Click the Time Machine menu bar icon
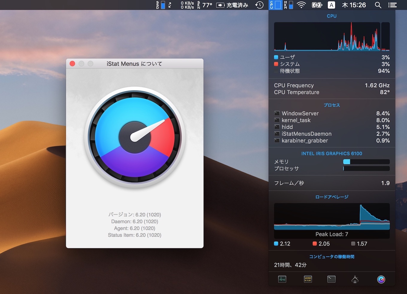The width and height of the screenshot is (407, 294). 259,5
